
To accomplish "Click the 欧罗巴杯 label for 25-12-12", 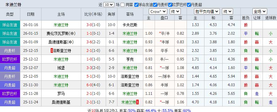I will click(10, 59).
